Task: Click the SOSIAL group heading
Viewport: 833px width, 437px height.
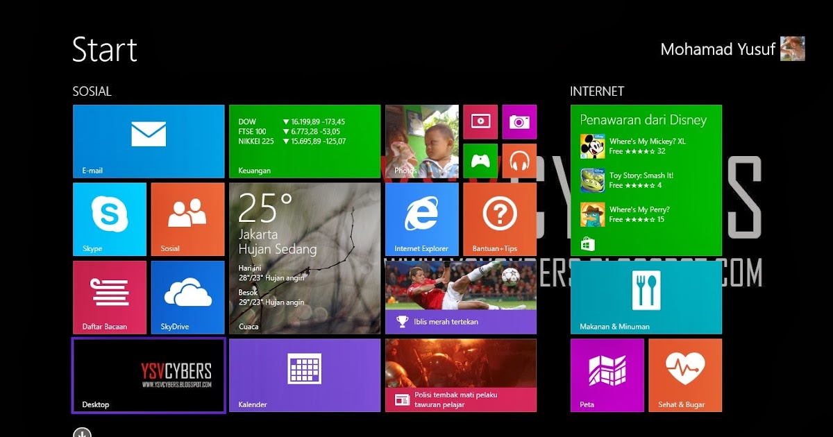Action: (x=92, y=91)
